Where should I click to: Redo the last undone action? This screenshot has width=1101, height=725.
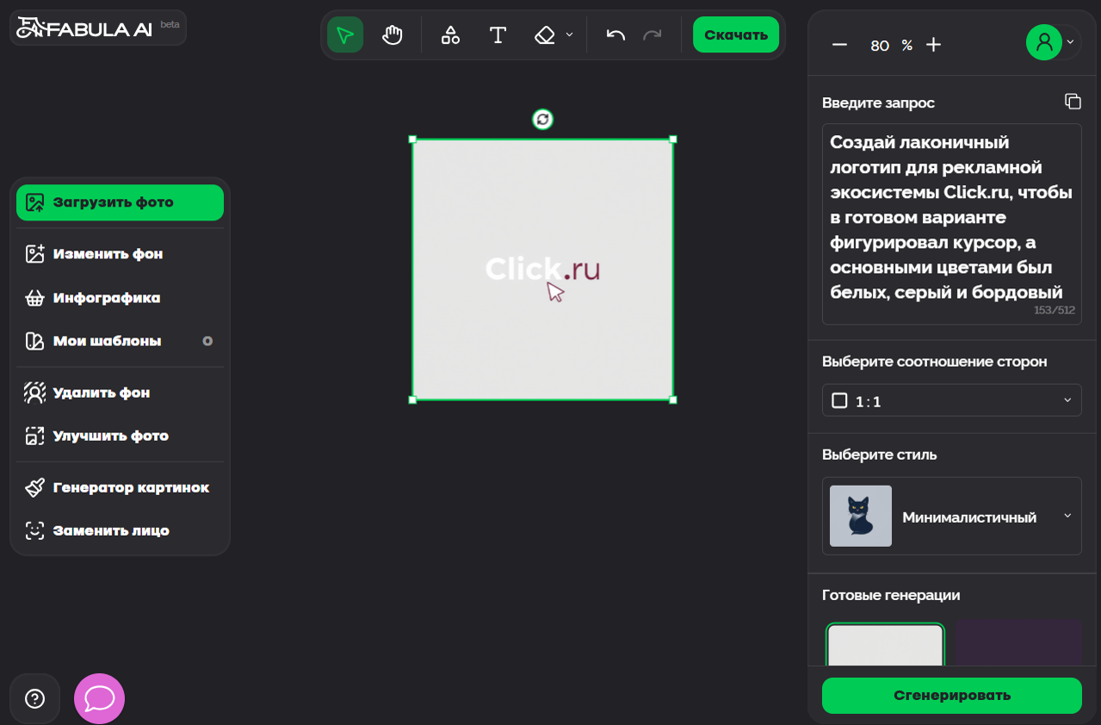[653, 35]
